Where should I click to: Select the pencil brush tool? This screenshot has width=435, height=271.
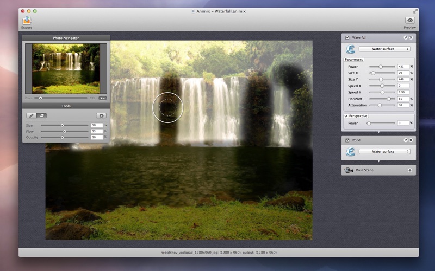pos(32,115)
